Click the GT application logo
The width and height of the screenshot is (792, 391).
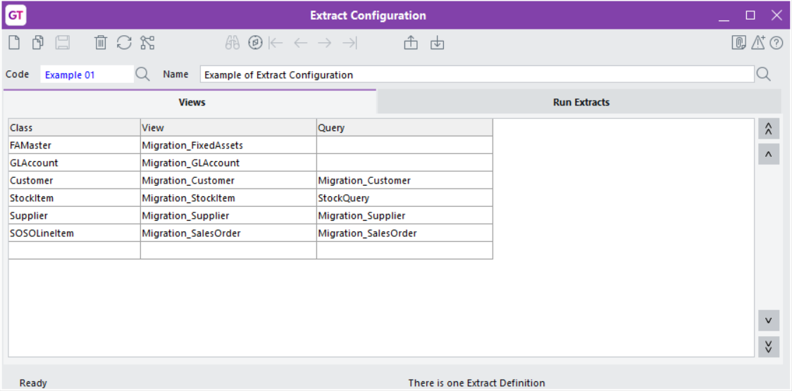tap(16, 15)
